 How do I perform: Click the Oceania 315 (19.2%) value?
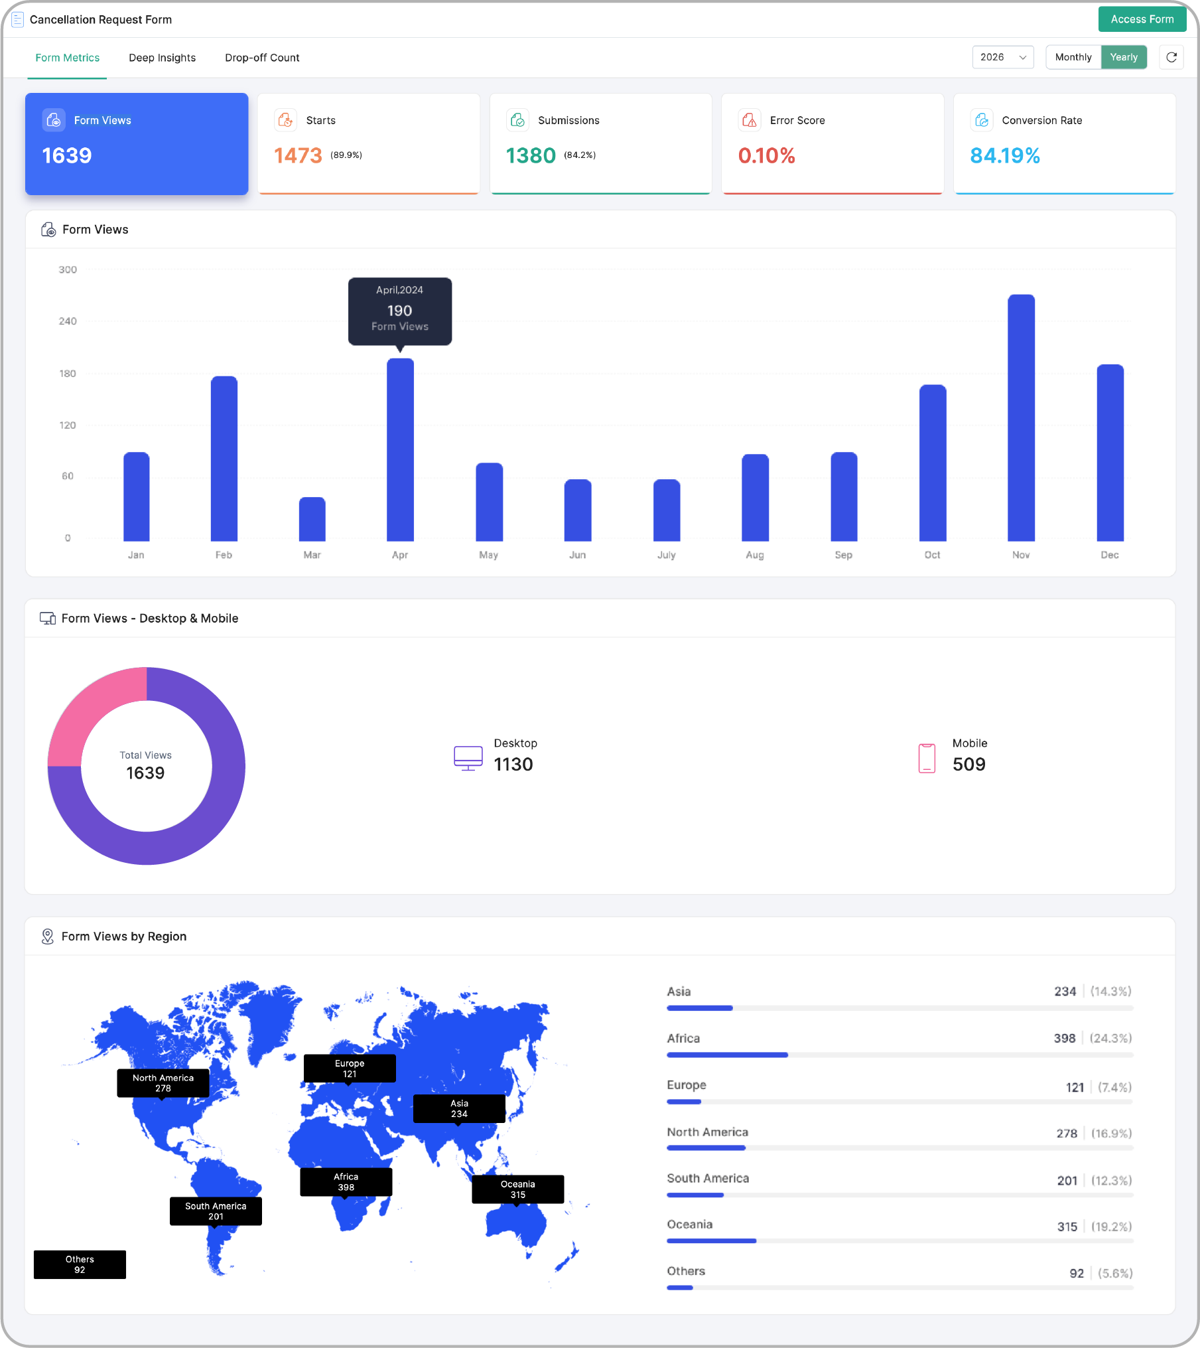click(x=1095, y=1227)
